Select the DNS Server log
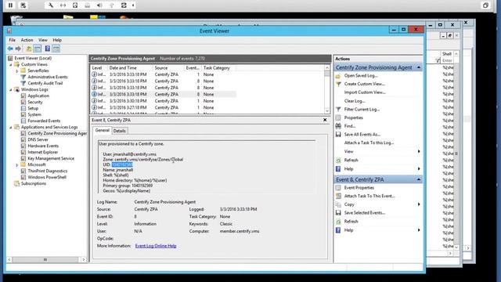501x282 pixels. (38, 139)
